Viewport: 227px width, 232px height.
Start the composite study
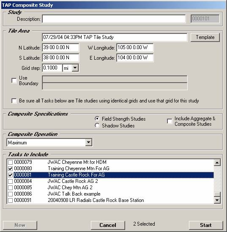tap(206, 225)
